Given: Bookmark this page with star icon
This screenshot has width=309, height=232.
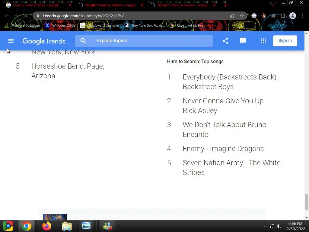Looking at the screenshot, I should pos(242,16).
